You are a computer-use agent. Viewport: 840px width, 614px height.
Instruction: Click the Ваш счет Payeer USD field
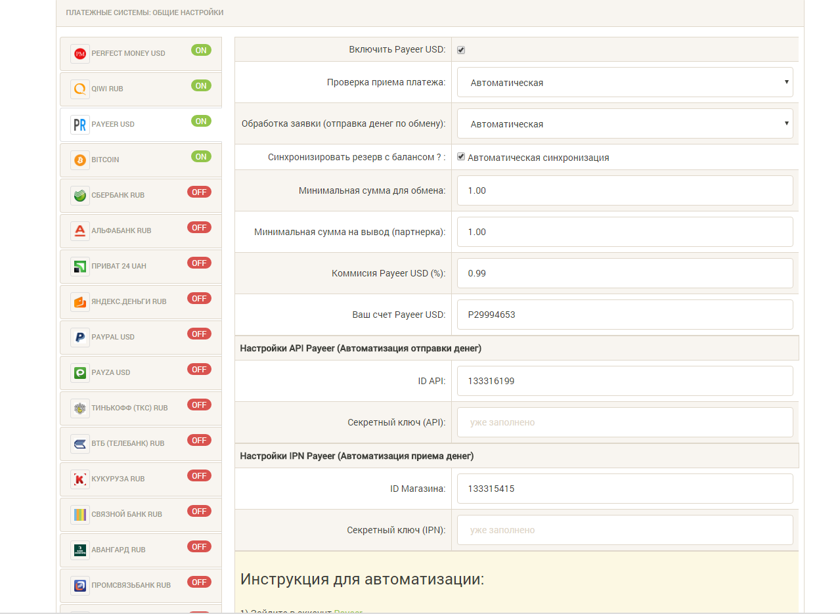(x=625, y=315)
